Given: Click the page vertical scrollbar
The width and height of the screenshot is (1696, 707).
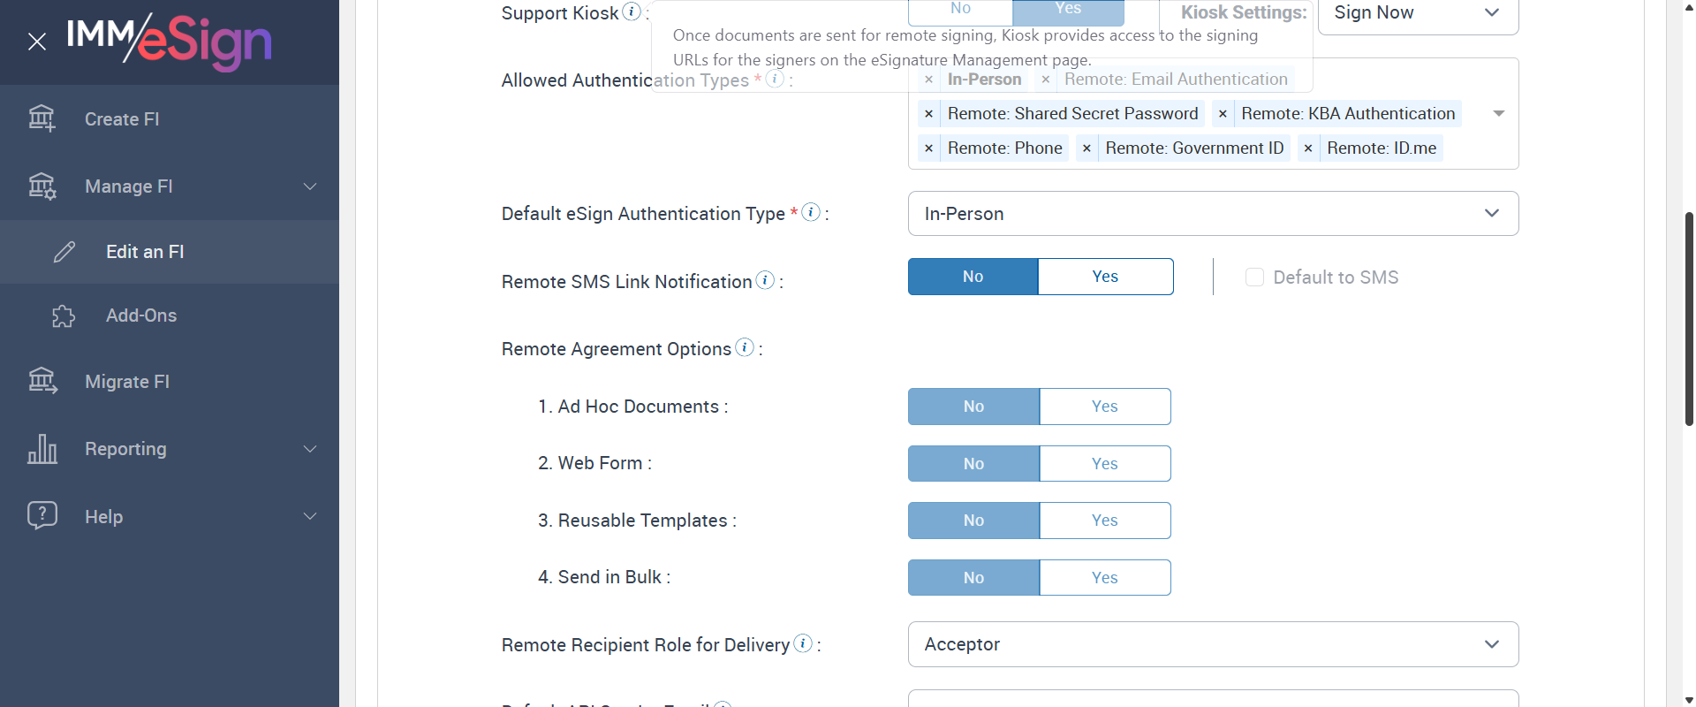Looking at the screenshot, I should pyautogui.click(x=1689, y=318).
